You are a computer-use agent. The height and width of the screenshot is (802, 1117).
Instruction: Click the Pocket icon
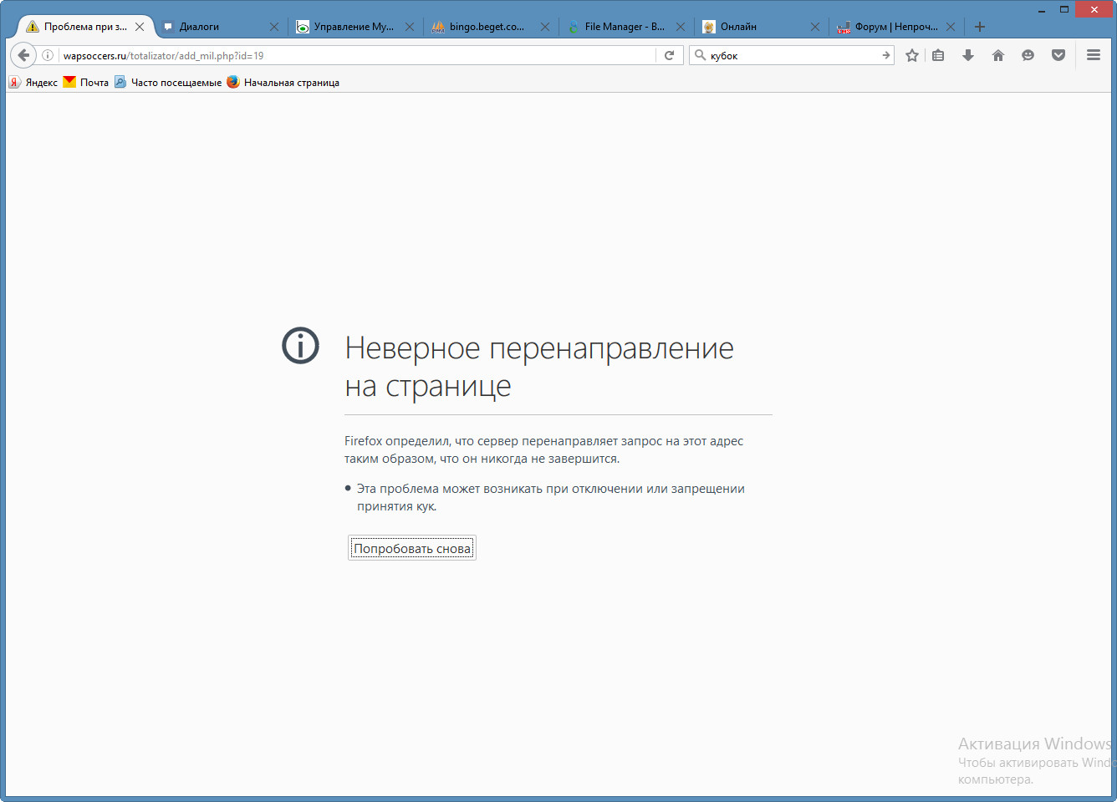click(1058, 55)
